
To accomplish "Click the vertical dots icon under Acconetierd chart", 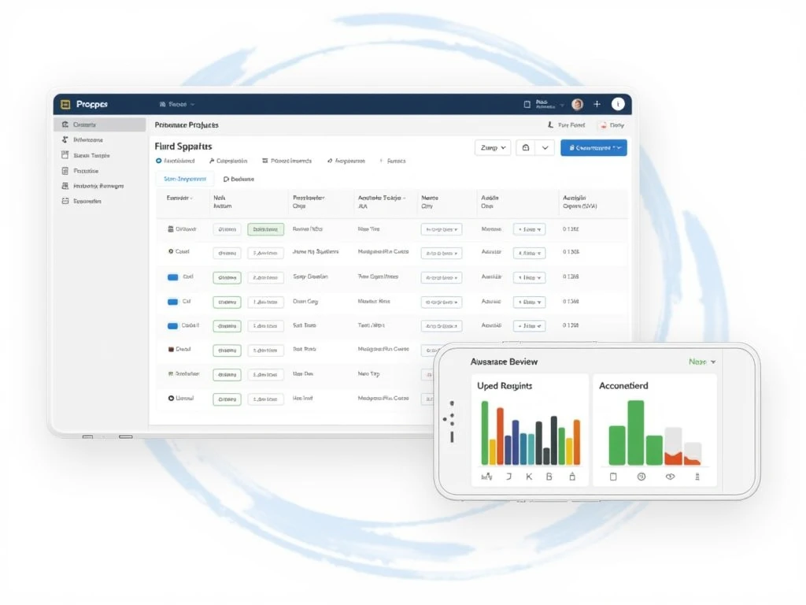I will [x=697, y=477].
